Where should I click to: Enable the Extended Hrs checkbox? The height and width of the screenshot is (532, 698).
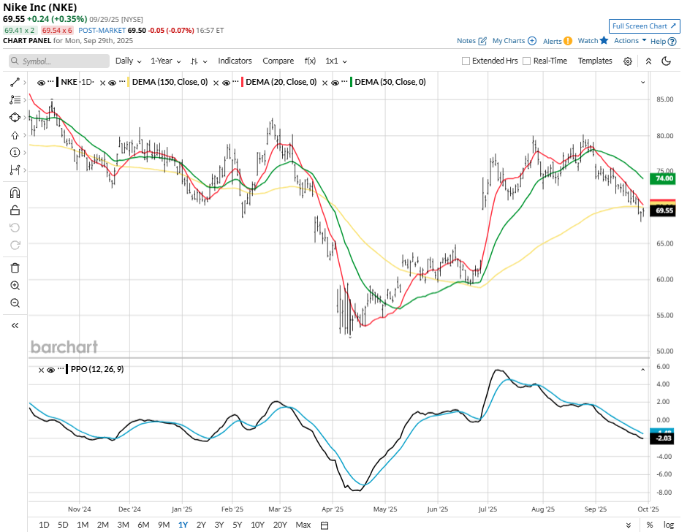(x=466, y=61)
